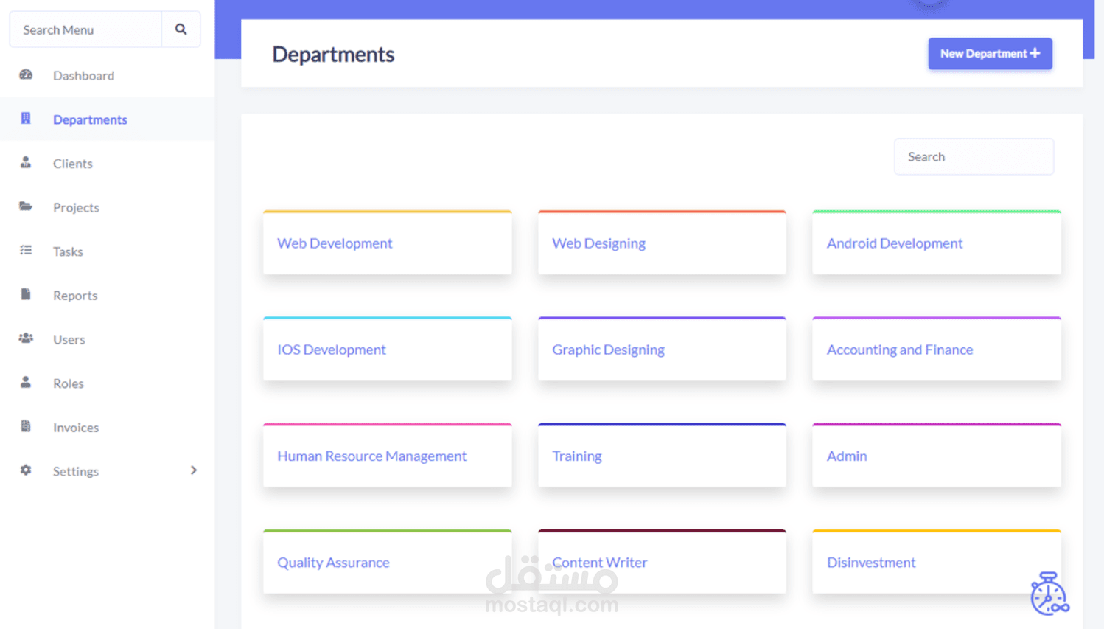Image resolution: width=1104 pixels, height=629 pixels.
Task: Open Roles menu item
Action: pyautogui.click(x=68, y=383)
